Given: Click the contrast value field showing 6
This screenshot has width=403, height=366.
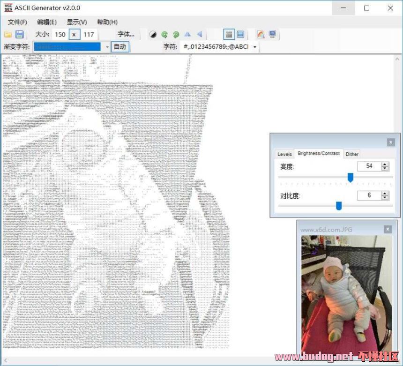Looking at the screenshot, I should (369, 195).
